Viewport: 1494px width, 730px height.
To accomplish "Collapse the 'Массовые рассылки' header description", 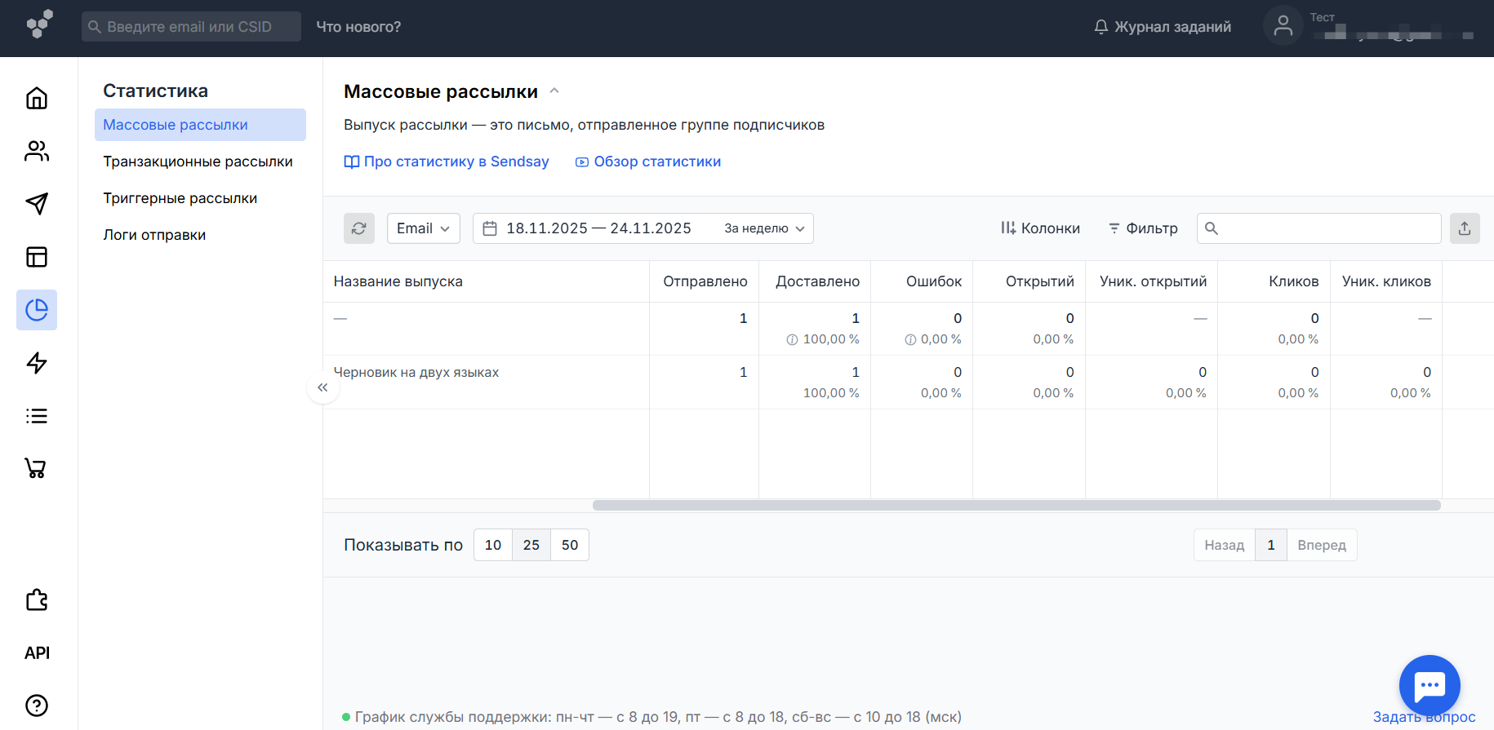I will point(555,91).
